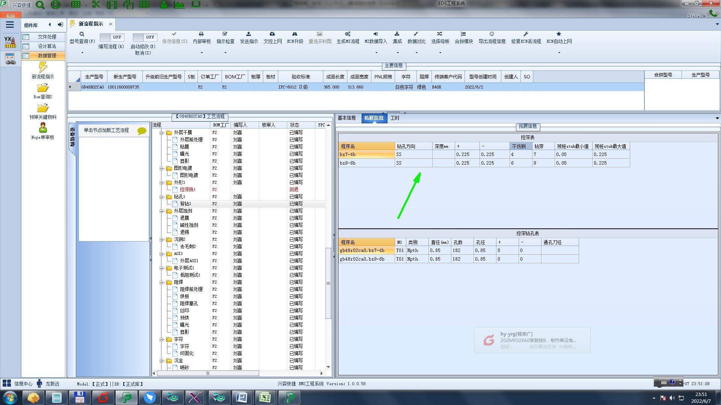
Task: Click 取消(Z) button
Action: click(x=143, y=53)
